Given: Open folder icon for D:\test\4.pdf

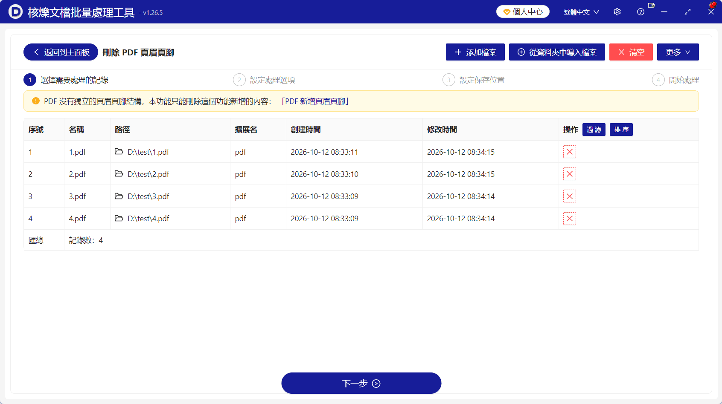Looking at the screenshot, I should click(119, 219).
